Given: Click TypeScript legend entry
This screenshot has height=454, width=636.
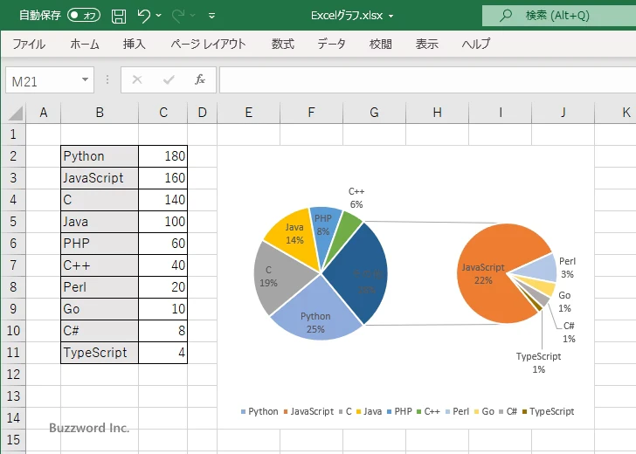Looking at the screenshot, I should click(548, 411).
